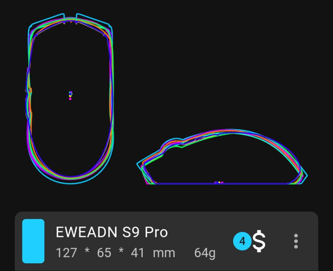The height and width of the screenshot is (271, 333).
Task: Select the side-view mouse profile overlay
Action: pyautogui.click(x=222, y=157)
